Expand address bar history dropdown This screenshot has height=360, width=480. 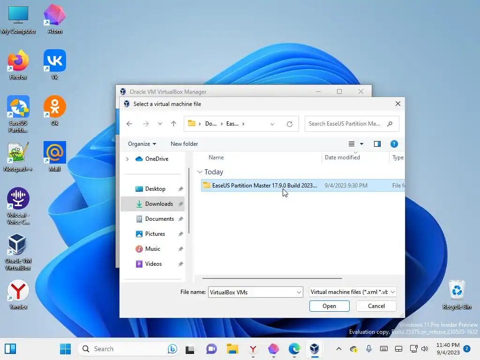click(x=272, y=124)
